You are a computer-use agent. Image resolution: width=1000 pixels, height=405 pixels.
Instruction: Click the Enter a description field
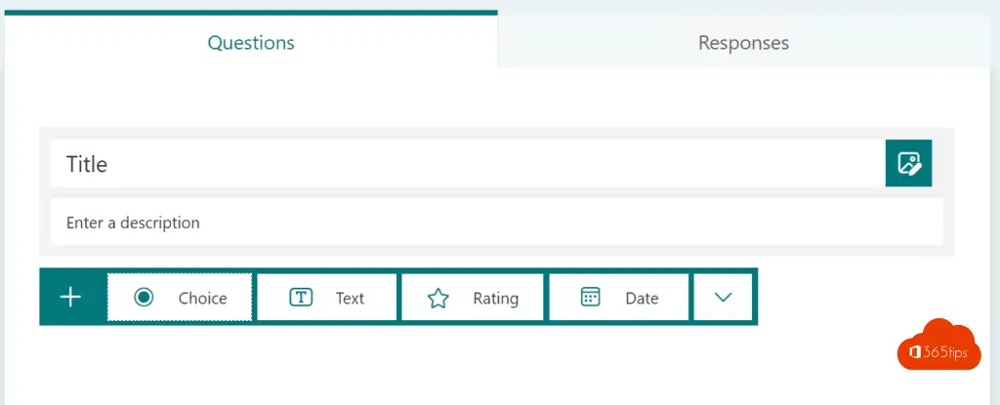tap(497, 222)
